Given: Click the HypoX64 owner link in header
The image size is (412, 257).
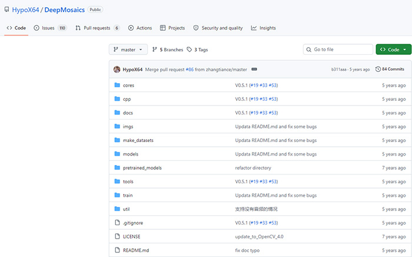Looking at the screenshot, I should [25, 10].
